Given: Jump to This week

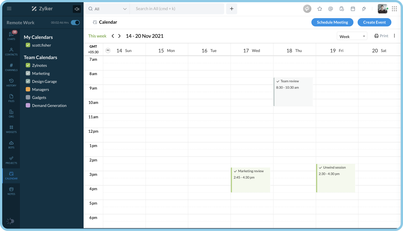Looking at the screenshot, I should [x=97, y=36].
